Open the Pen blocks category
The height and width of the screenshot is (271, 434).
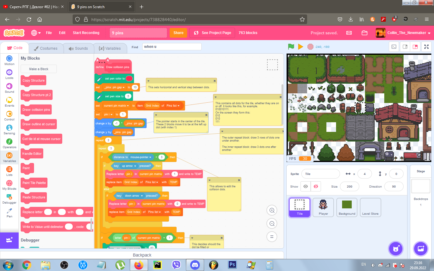9,212
